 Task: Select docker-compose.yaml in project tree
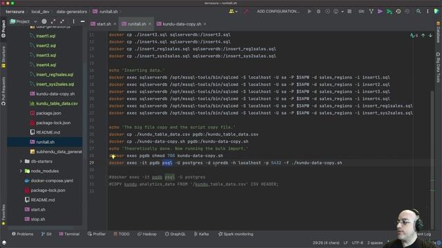(x=52, y=180)
